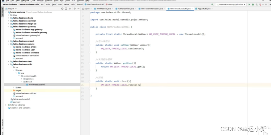Fold the setUser method at line 10
This screenshot has width=271, height=135.
(x=89, y=45)
